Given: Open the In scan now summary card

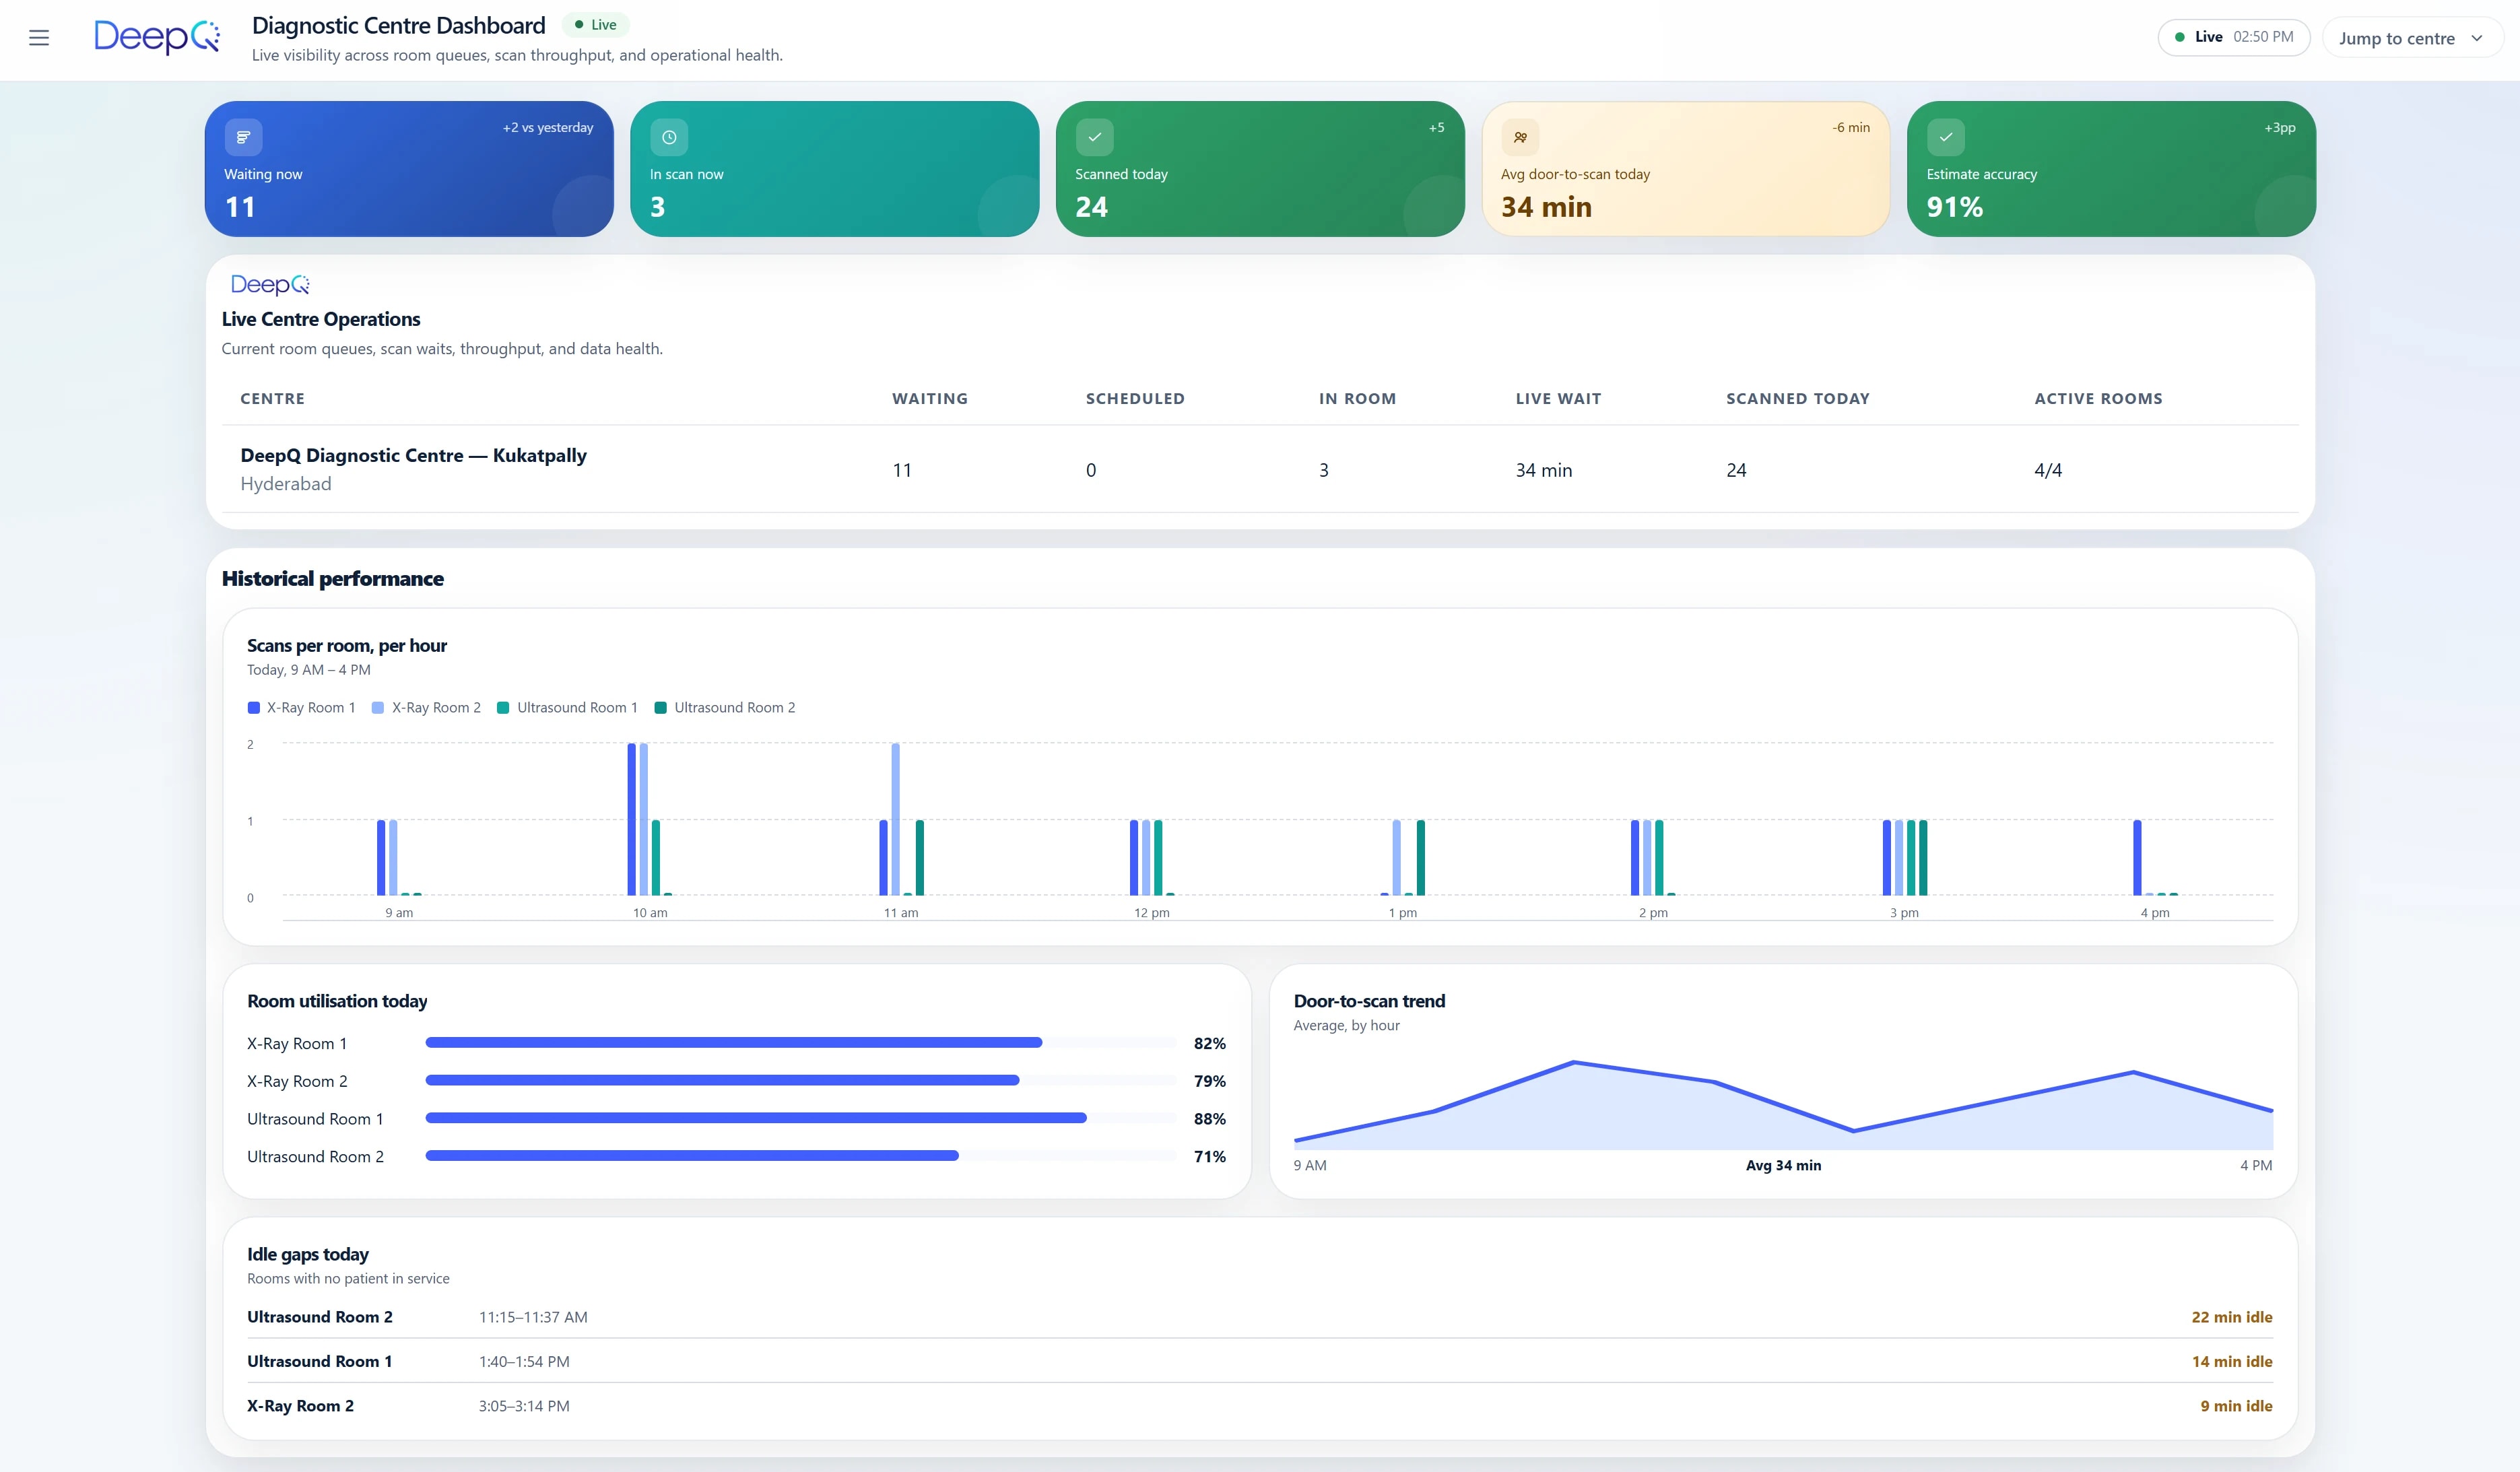Looking at the screenshot, I should [835, 169].
